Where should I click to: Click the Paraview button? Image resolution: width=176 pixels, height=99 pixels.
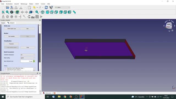click(x=12, y=44)
